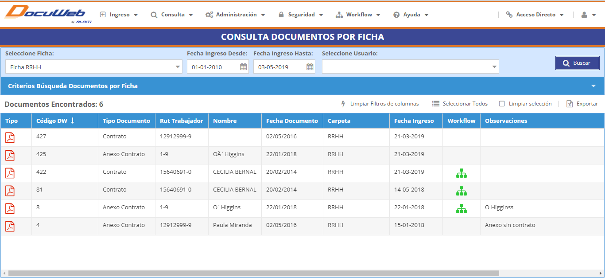This screenshot has width=605, height=278.
Task: Click PDF icon in row with code 4
Action: [x=10, y=226]
